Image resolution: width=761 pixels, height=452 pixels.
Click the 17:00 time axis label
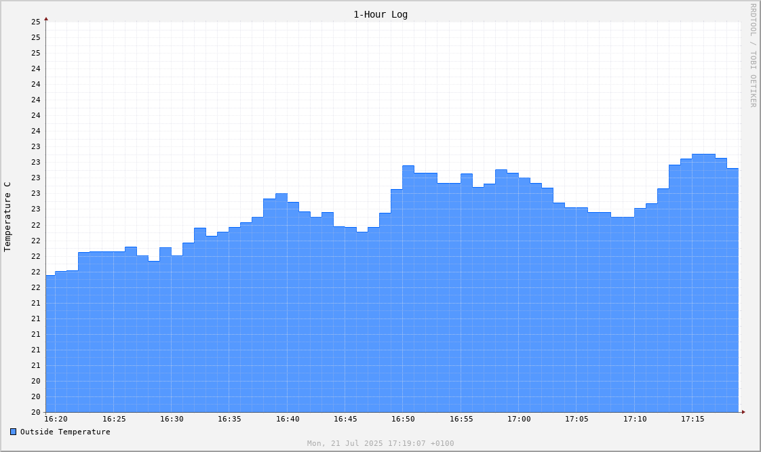pos(520,419)
